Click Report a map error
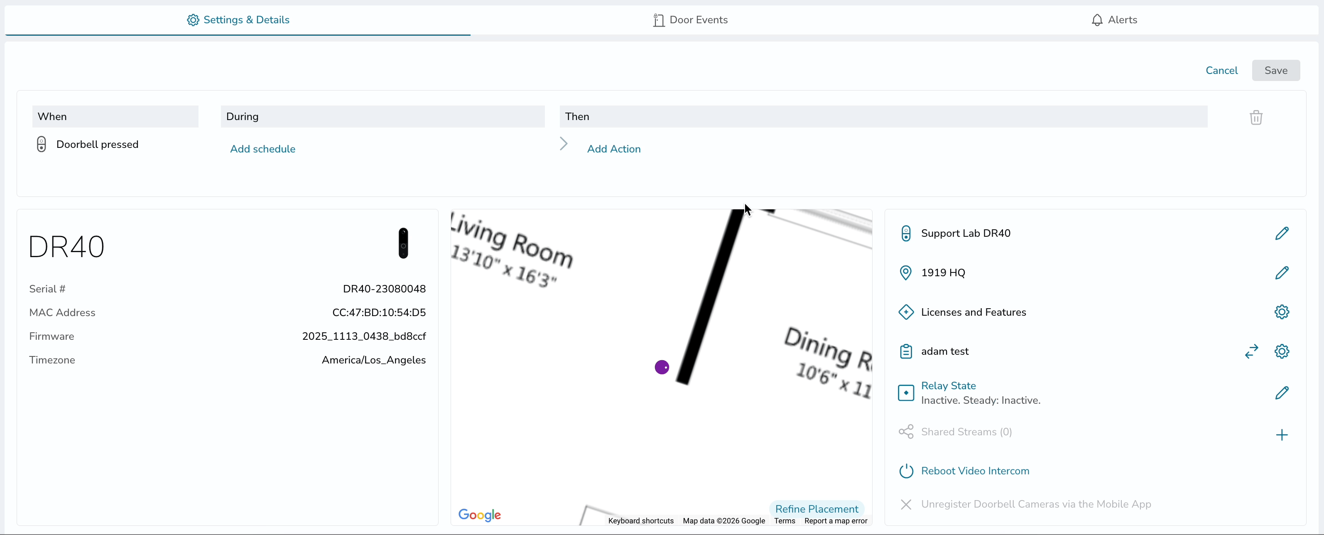Viewport: 1324px width, 535px height. tap(836, 520)
